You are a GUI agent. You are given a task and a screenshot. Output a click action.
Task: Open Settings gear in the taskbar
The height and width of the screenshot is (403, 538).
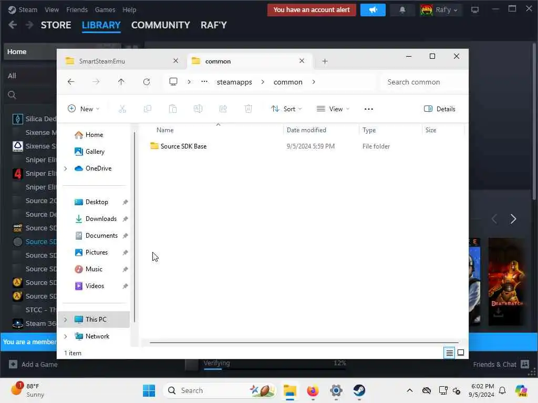336,390
